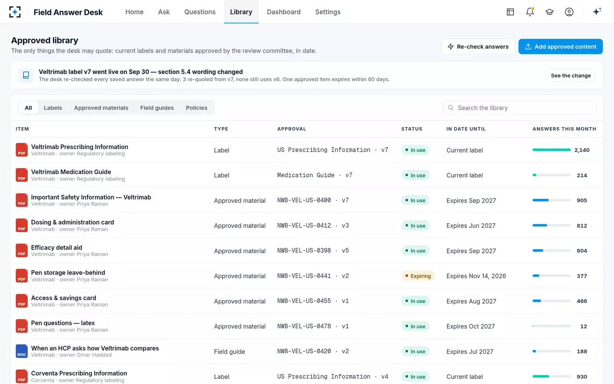The width and height of the screenshot is (614, 384).
Task: Click the Re-check answers button
Action: [x=478, y=47]
